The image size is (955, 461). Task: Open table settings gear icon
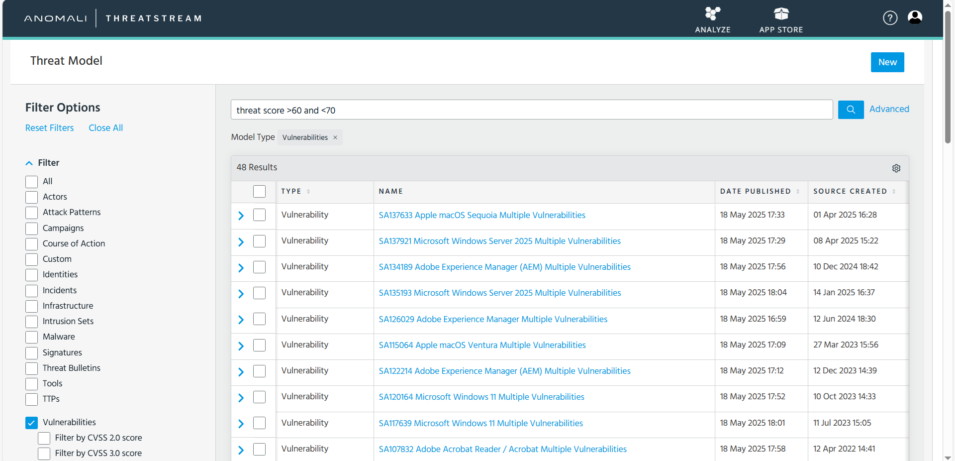click(896, 168)
